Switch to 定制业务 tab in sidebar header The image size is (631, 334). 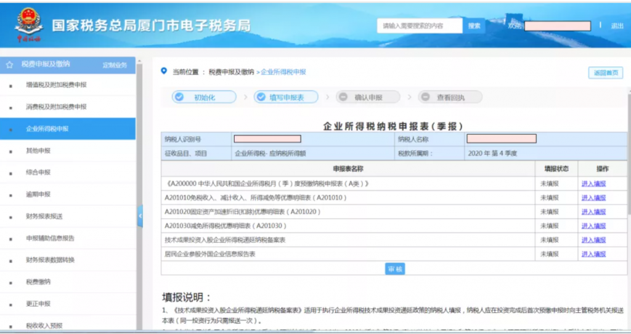click(114, 65)
